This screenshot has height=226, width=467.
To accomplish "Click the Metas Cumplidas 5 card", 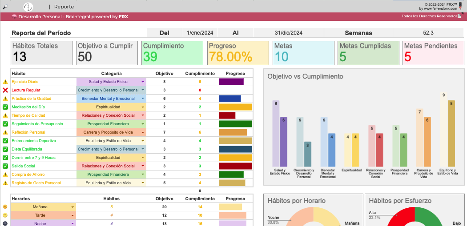I will tap(369, 53).
